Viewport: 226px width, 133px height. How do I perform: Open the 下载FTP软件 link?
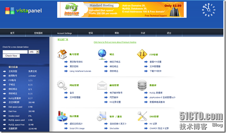tap(155, 71)
